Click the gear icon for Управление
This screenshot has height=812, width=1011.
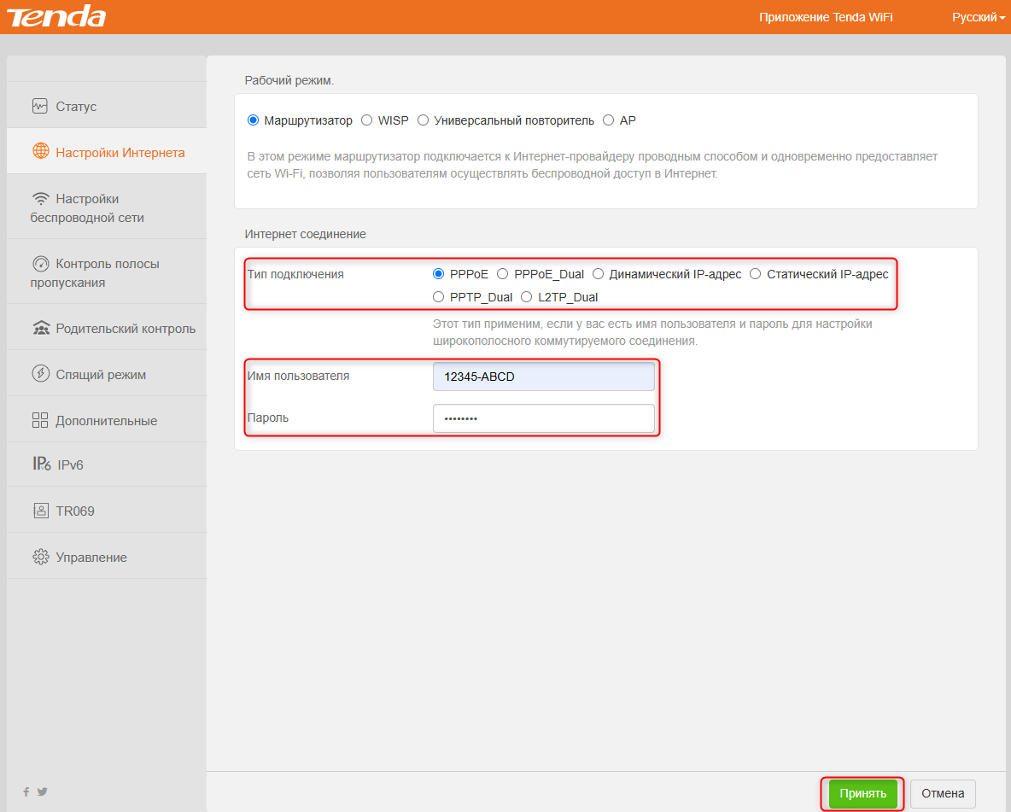tap(40, 558)
